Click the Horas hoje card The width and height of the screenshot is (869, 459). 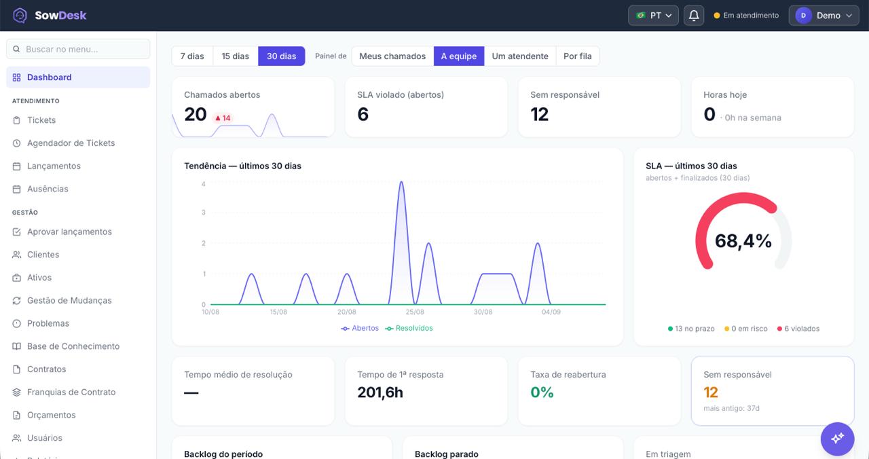coord(773,107)
